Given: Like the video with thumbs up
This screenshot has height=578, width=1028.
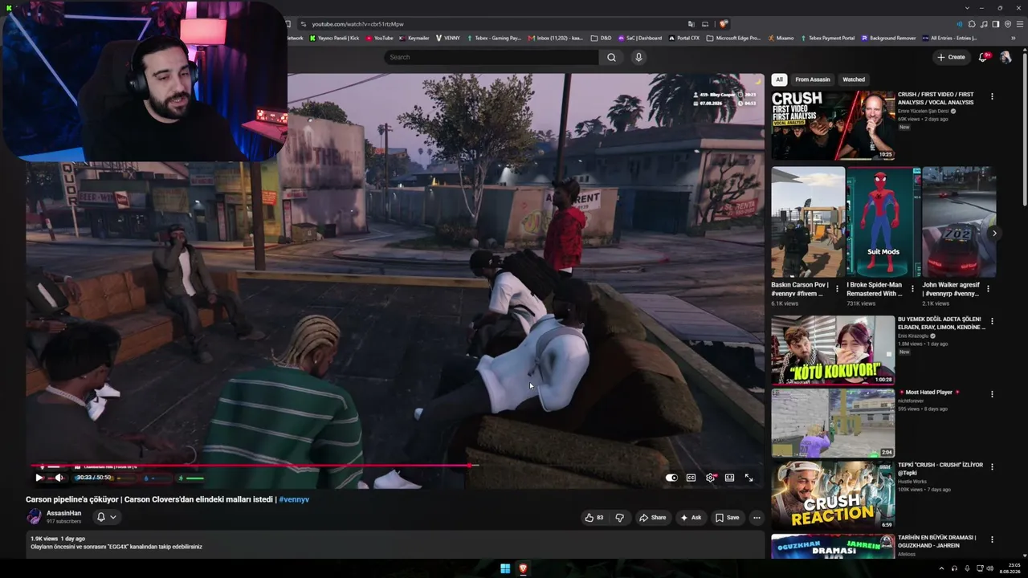Looking at the screenshot, I should [594, 518].
